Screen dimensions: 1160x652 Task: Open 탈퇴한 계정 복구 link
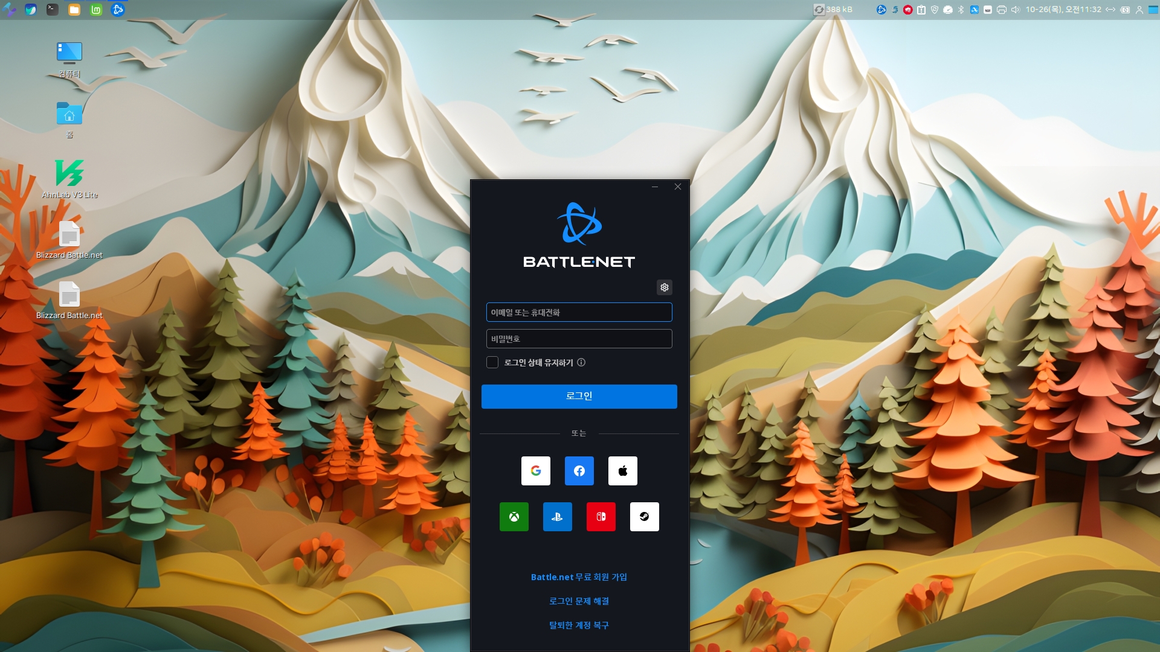[x=579, y=625]
